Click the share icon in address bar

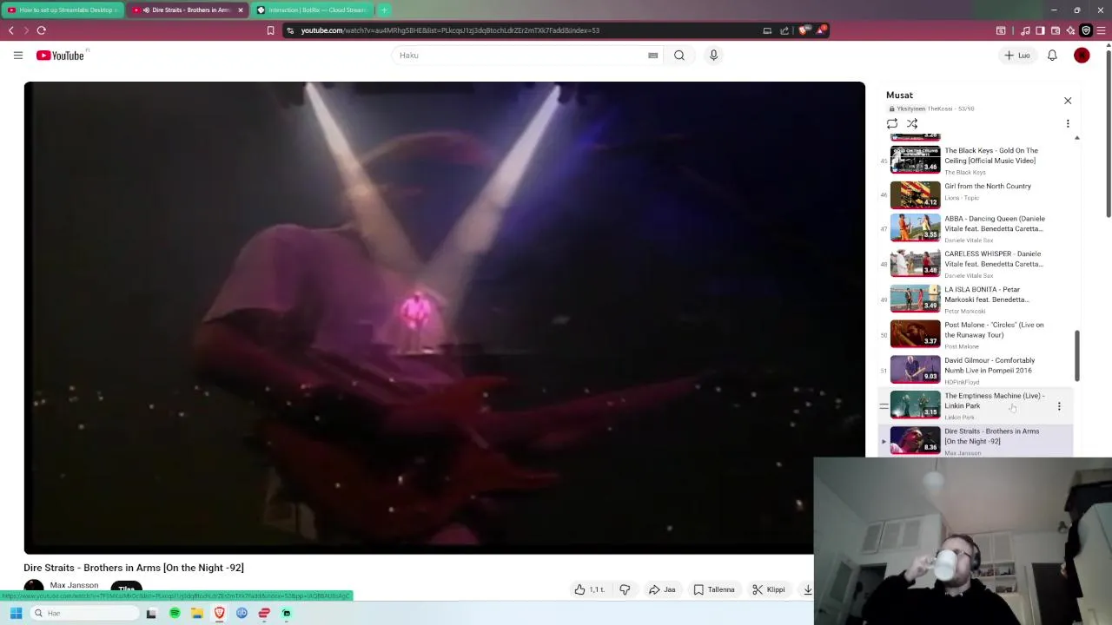coord(784,30)
